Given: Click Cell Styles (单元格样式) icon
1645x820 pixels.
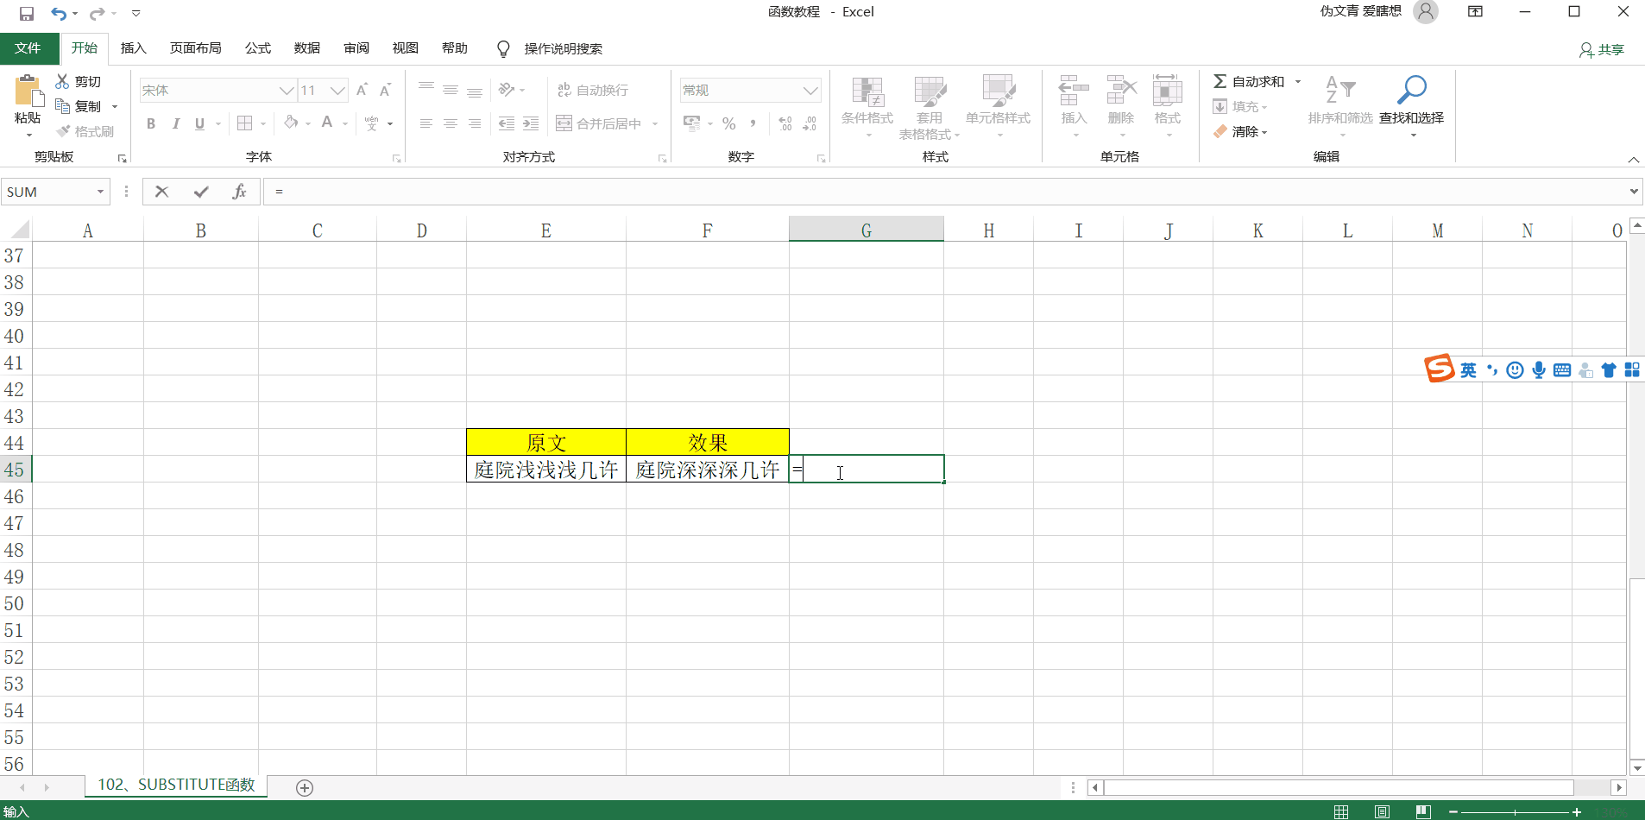Looking at the screenshot, I should (999, 91).
